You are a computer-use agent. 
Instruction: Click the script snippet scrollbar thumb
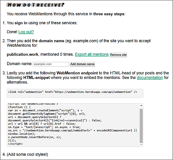tap(141, 126)
